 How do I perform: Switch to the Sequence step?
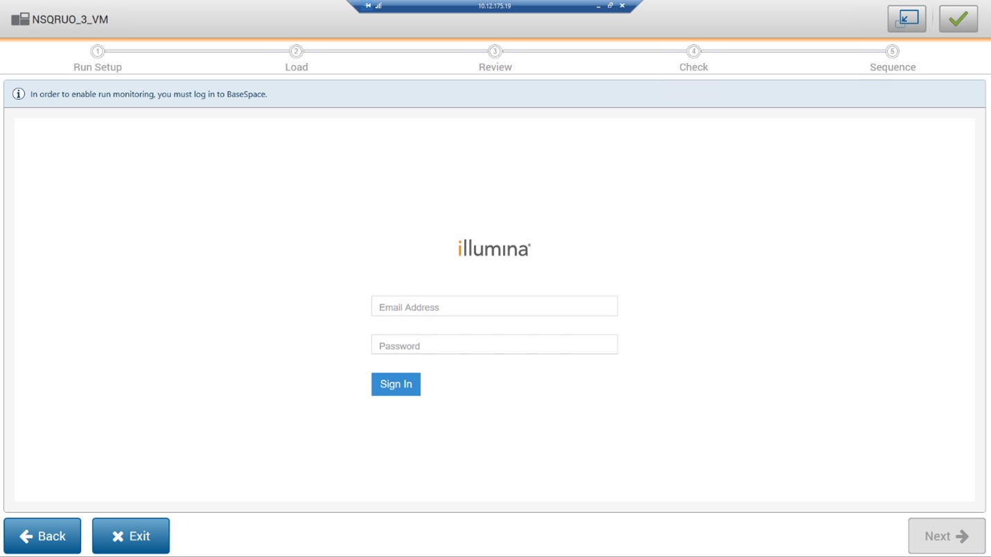pos(892,51)
